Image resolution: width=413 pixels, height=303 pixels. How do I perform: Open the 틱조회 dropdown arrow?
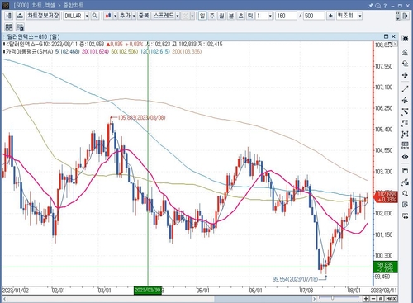point(360,16)
